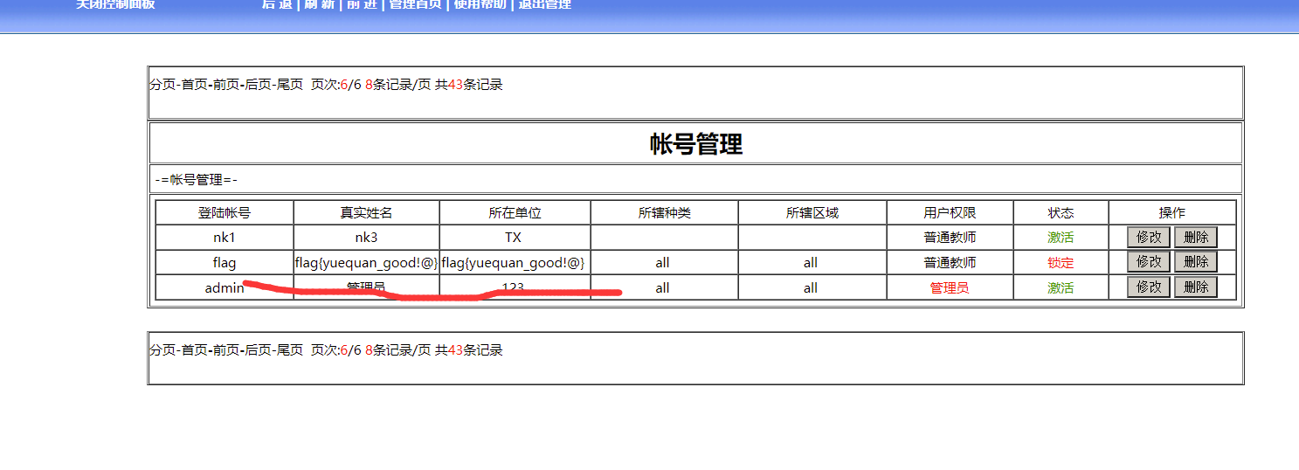This screenshot has width=1299, height=470.
Task: Click the red 锁定 status
Action: [x=1061, y=263]
